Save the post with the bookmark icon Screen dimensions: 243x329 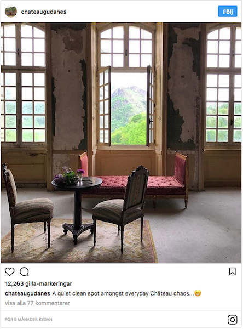tap(232, 271)
